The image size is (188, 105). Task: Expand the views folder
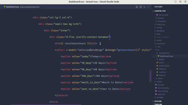pos(156,78)
